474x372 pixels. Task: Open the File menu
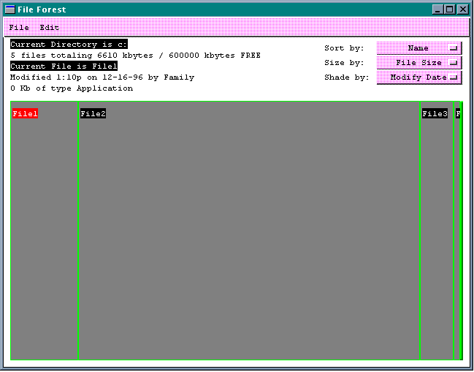(19, 27)
